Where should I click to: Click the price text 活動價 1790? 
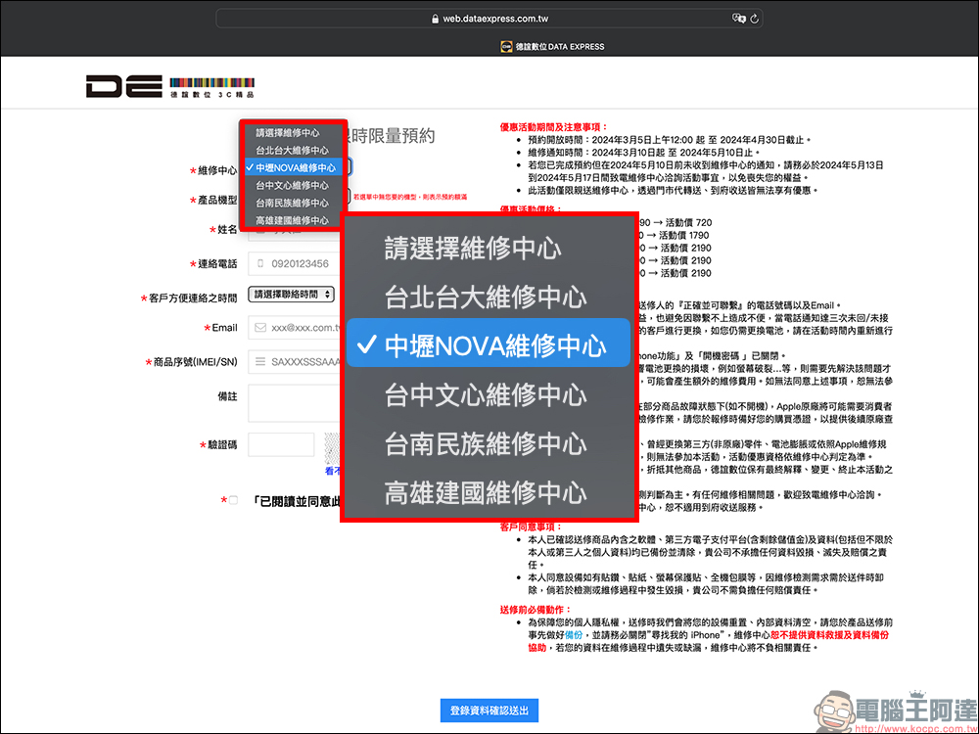point(687,235)
